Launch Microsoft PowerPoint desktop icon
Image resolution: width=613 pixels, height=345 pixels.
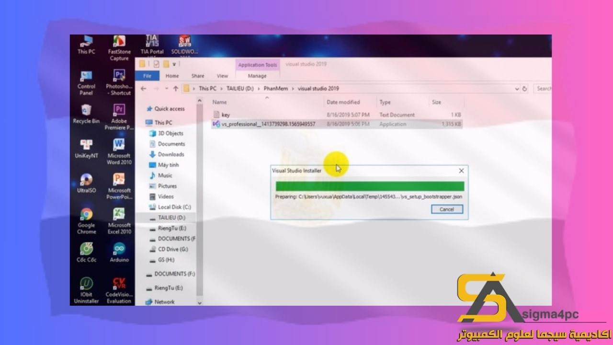pyautogui.click(x=119, y=186)
